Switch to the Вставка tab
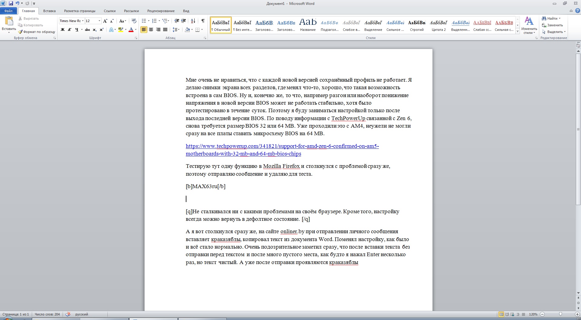 pyautogui.click(x=49, y=11)
